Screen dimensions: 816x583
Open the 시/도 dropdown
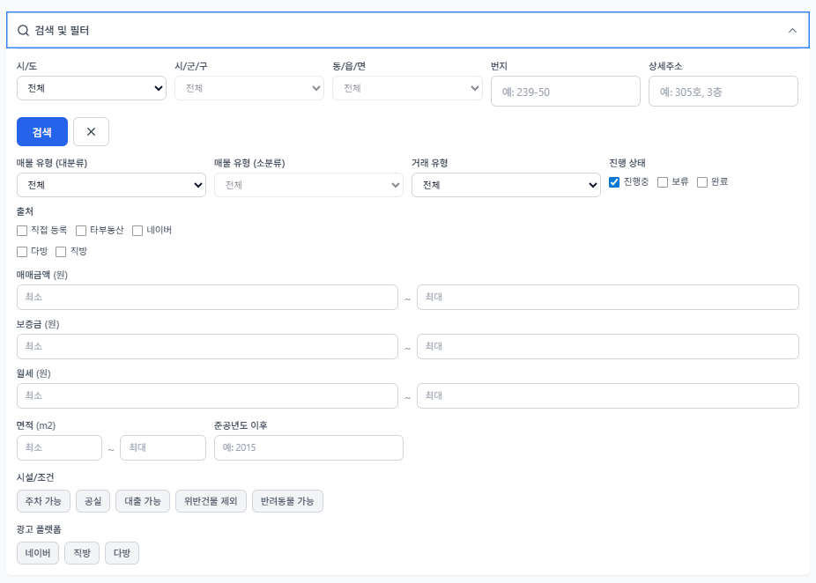tap(92, 88)
